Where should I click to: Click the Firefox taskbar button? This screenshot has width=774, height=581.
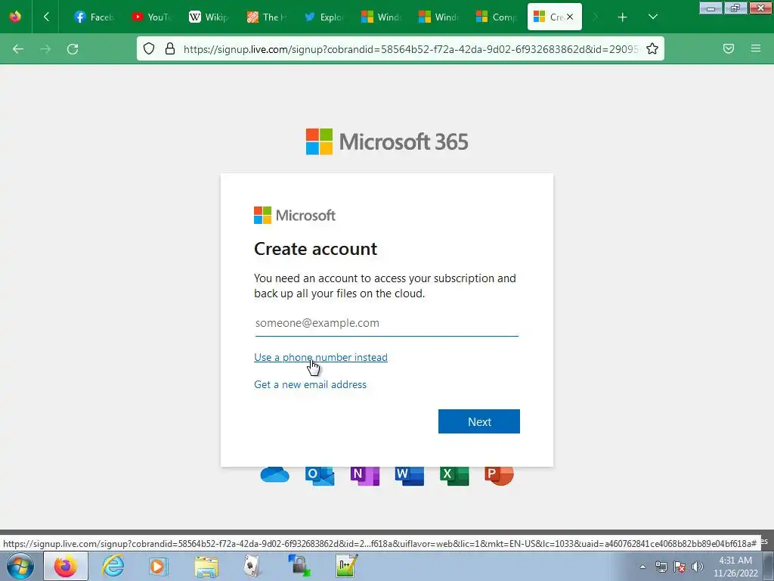click(x=66, y=566)
